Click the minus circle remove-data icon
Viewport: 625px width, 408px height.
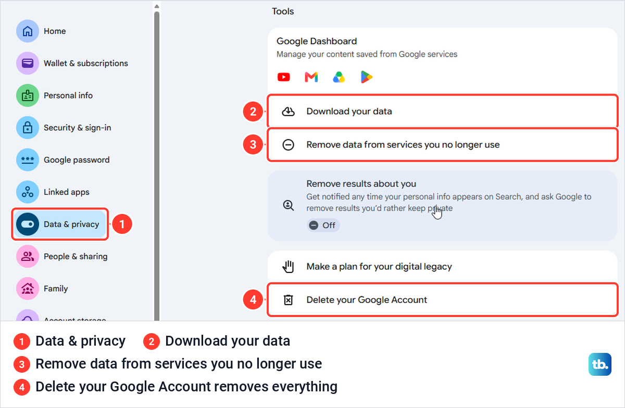288,145
